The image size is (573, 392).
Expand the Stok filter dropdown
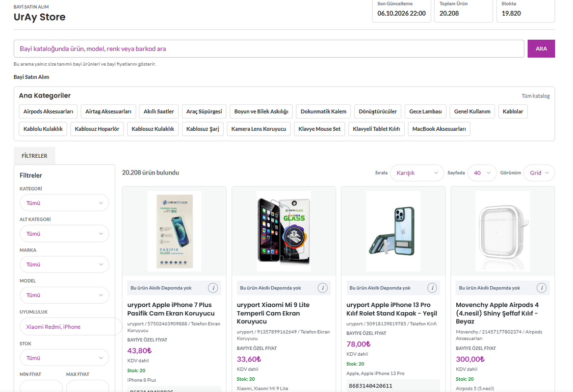[64, 358]
